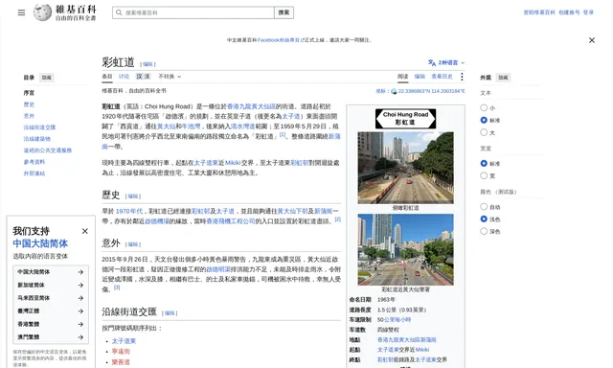This screenshot has width=613, height=368.
Task: Choose 新加坡简体 variant arrow
Action: point(80,285)
